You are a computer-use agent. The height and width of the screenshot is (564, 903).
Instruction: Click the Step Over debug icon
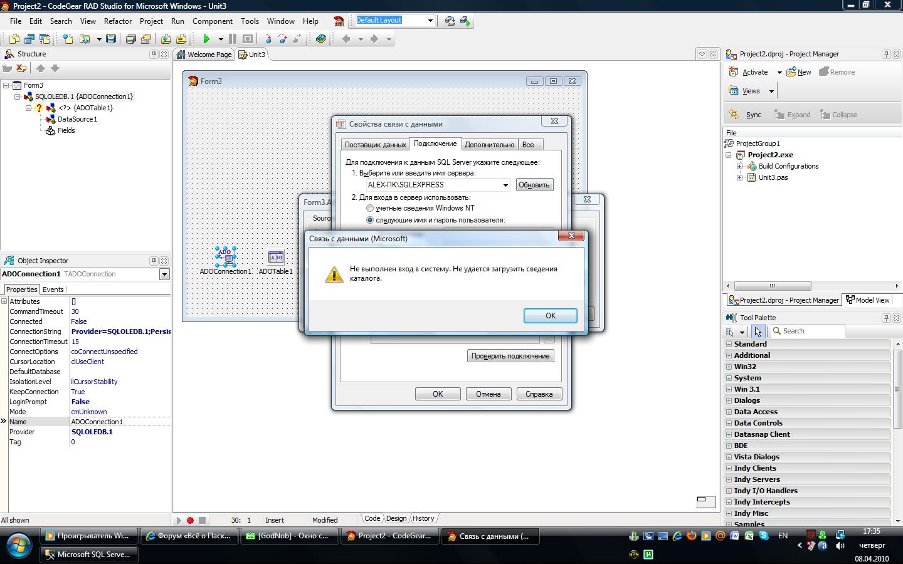[283, 39]
